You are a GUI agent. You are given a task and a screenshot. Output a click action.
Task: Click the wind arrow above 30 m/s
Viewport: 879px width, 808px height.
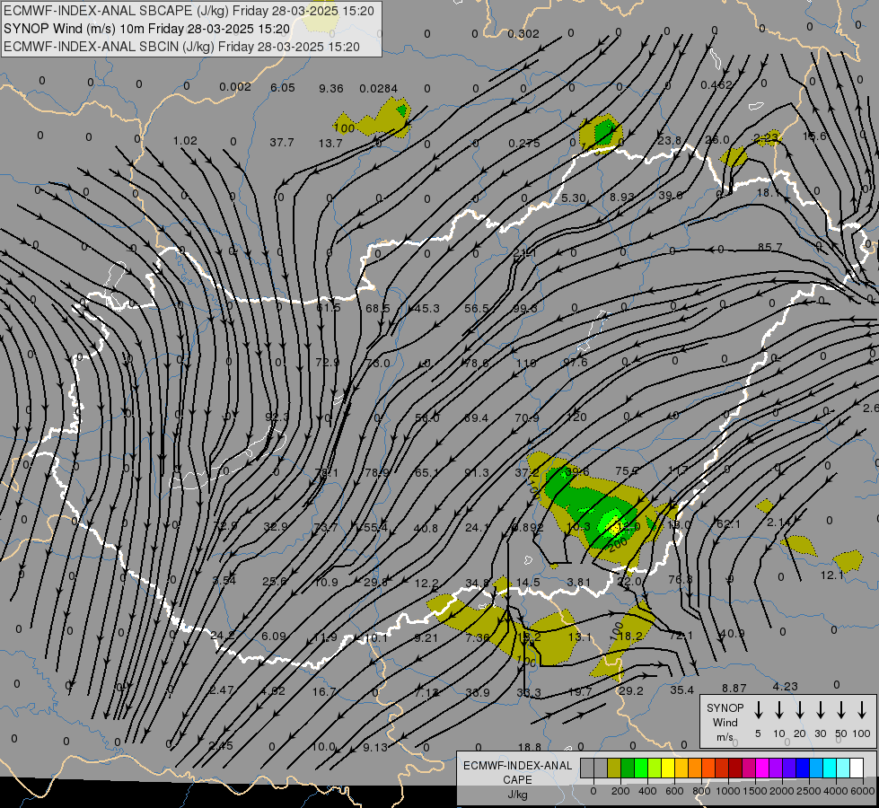(x=820, y=710)
